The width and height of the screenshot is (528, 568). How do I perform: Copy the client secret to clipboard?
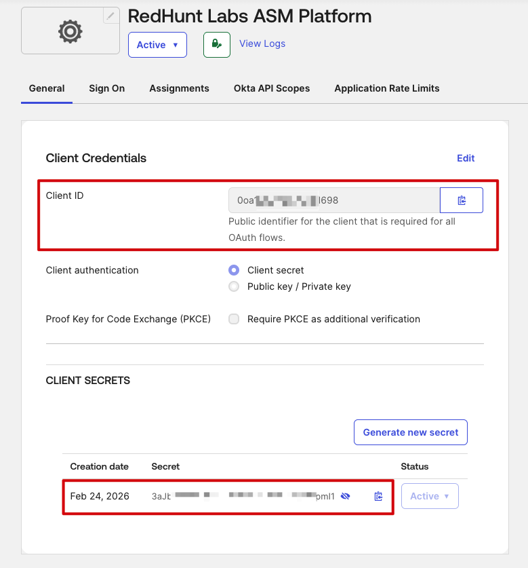pyautogui.click(x=378, y=496)
